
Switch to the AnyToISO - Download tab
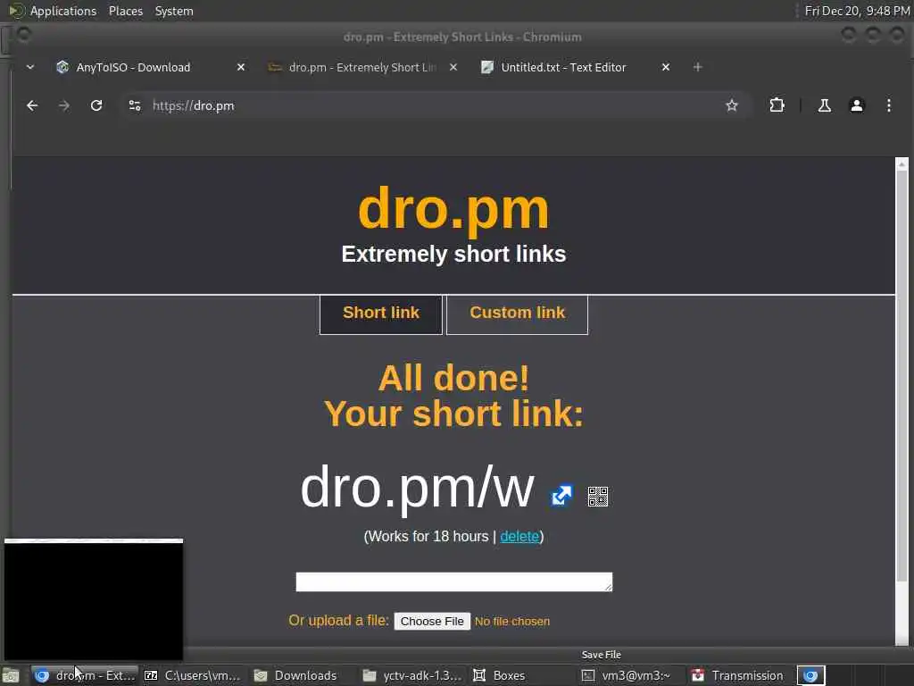click(x=134, y=67)
